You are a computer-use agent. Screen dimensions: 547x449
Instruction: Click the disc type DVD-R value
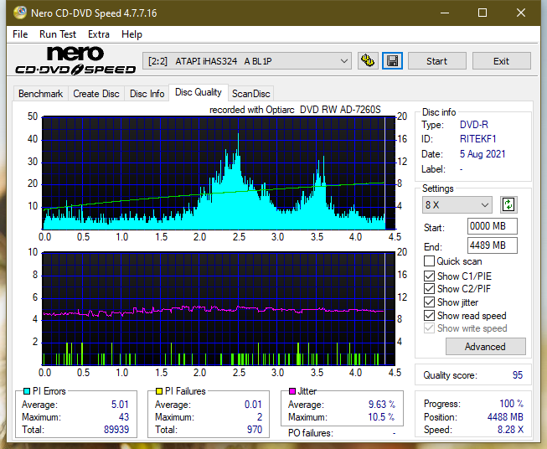(x=474, y=125)
